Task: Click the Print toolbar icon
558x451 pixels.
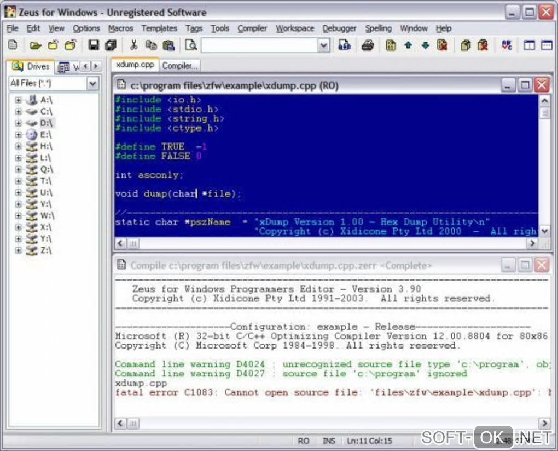Action: coord(368,45)
